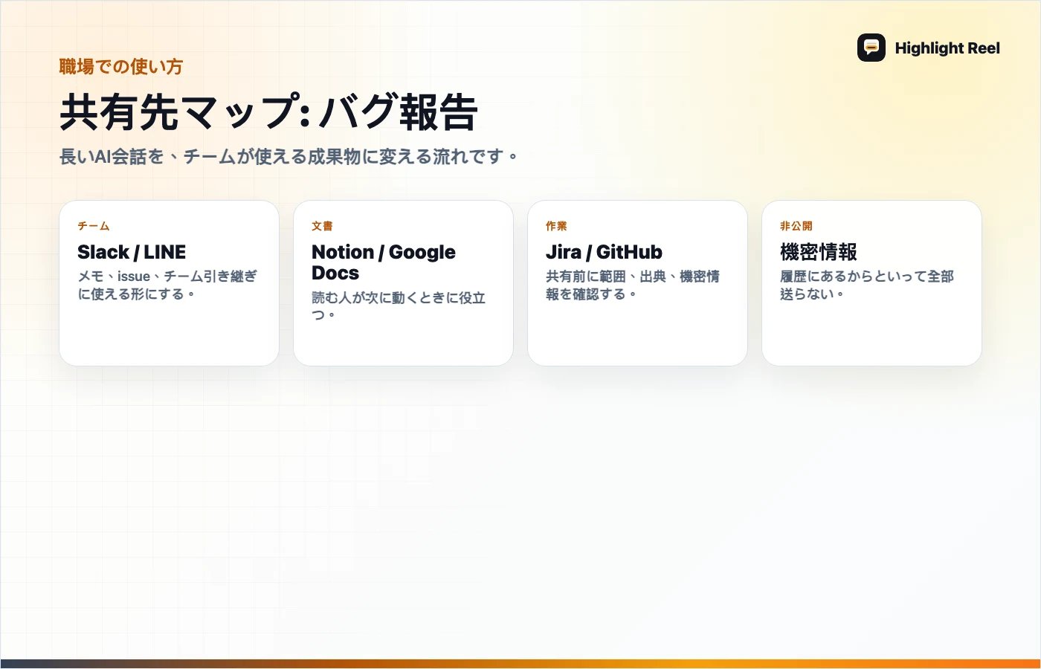This screenshot has width=1041, height=669.
Task: Click the headline 共有先マップ: バグ報告
Action: 268,112
